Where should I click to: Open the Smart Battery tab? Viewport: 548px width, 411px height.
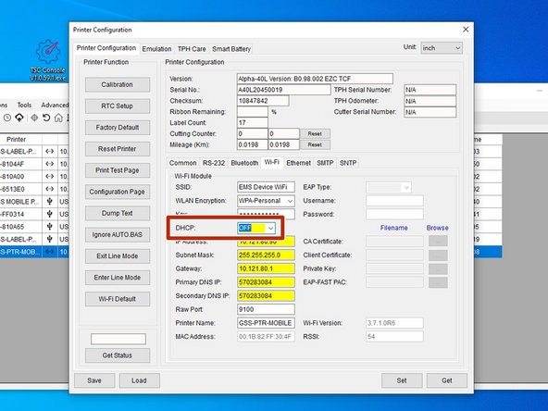[231, 49]
